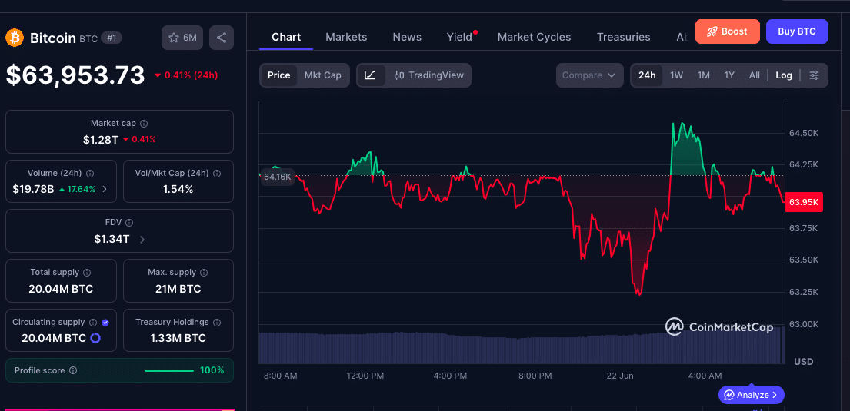The height and width of the screenshot is (411, 850).
Task: Select the 1W time range
Action: tap(676, 75)
